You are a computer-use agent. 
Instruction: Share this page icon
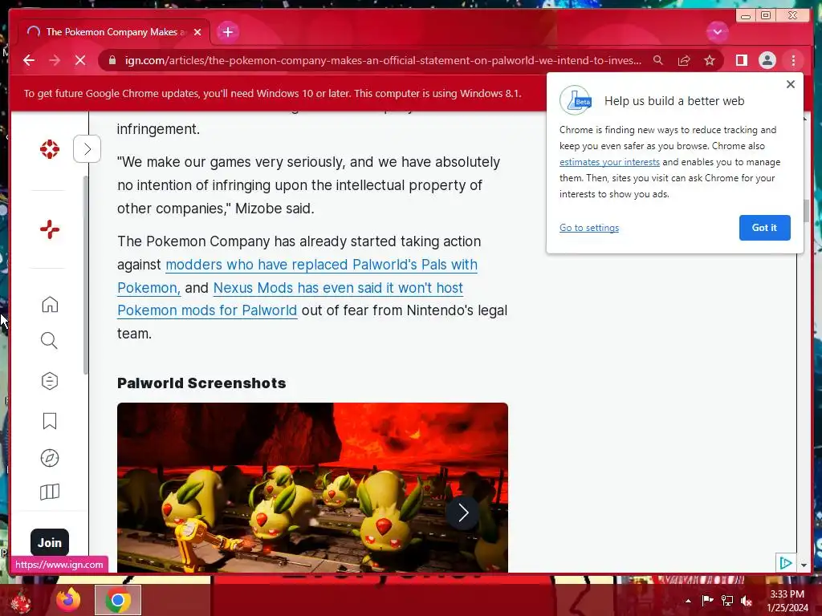point(684,60)
